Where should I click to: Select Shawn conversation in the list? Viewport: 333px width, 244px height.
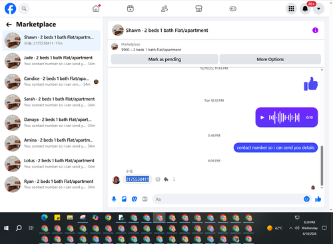coord(51,41)
